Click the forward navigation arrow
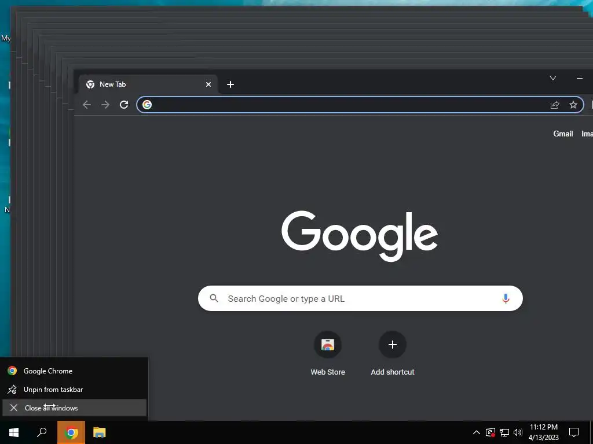This screenshot has height=444, width=593. coord(105,105)
